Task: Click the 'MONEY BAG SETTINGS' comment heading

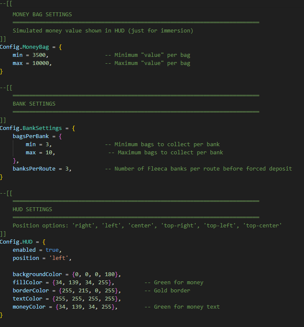Action: point(42,14)
